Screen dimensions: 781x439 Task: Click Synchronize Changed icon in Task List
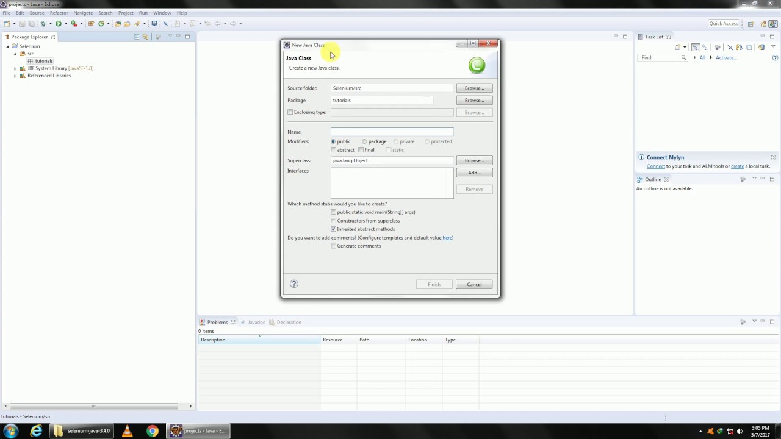coord(761,47)
